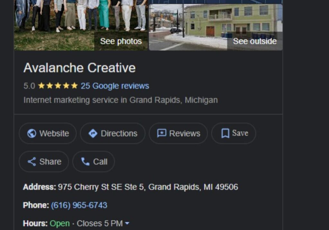
Task: Click the bold Address label
Action: click(40, 187)
